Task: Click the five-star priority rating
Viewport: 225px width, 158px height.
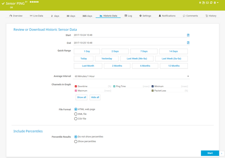Action: (x=34, y=2)
